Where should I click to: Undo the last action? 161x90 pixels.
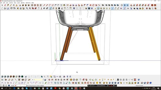click(12, 8)
